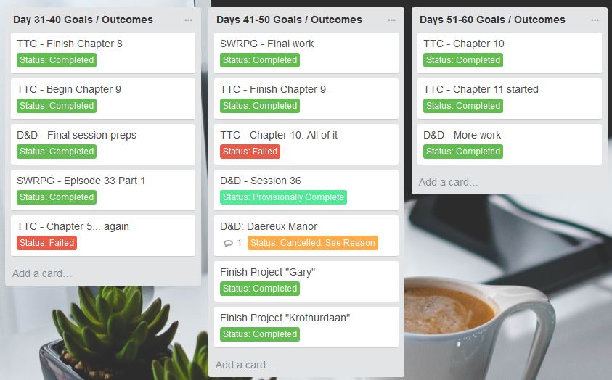Image resolution: width=612 pixels, height=380 pixels.
Task: Click Provisionally Complete label on Session 36
Action: pos(283,197)
